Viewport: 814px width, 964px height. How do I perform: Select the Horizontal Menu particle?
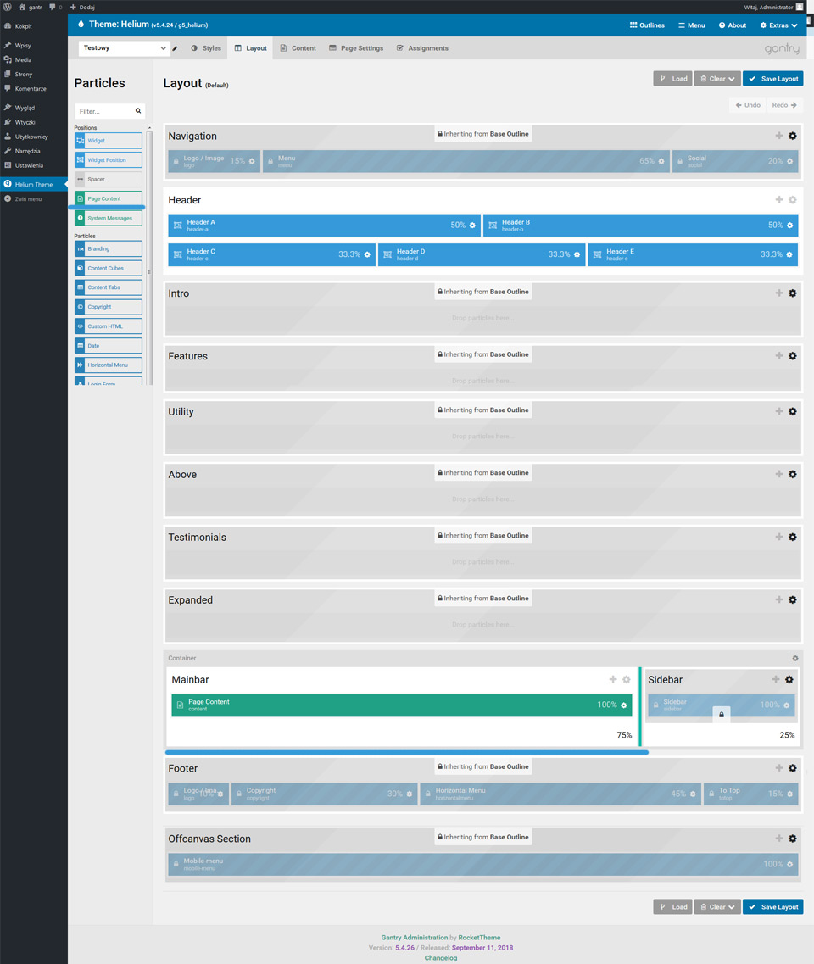(109, 365)
